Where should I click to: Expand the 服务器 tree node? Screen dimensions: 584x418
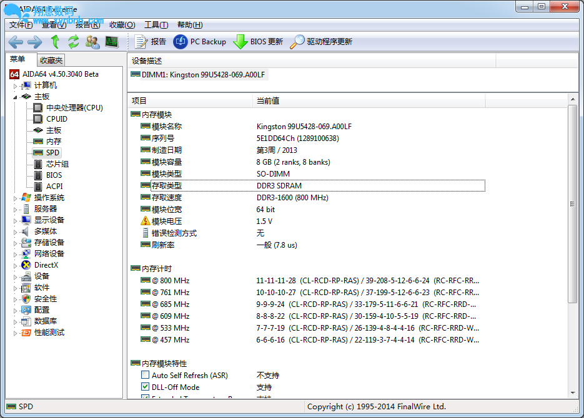point(15,210)
